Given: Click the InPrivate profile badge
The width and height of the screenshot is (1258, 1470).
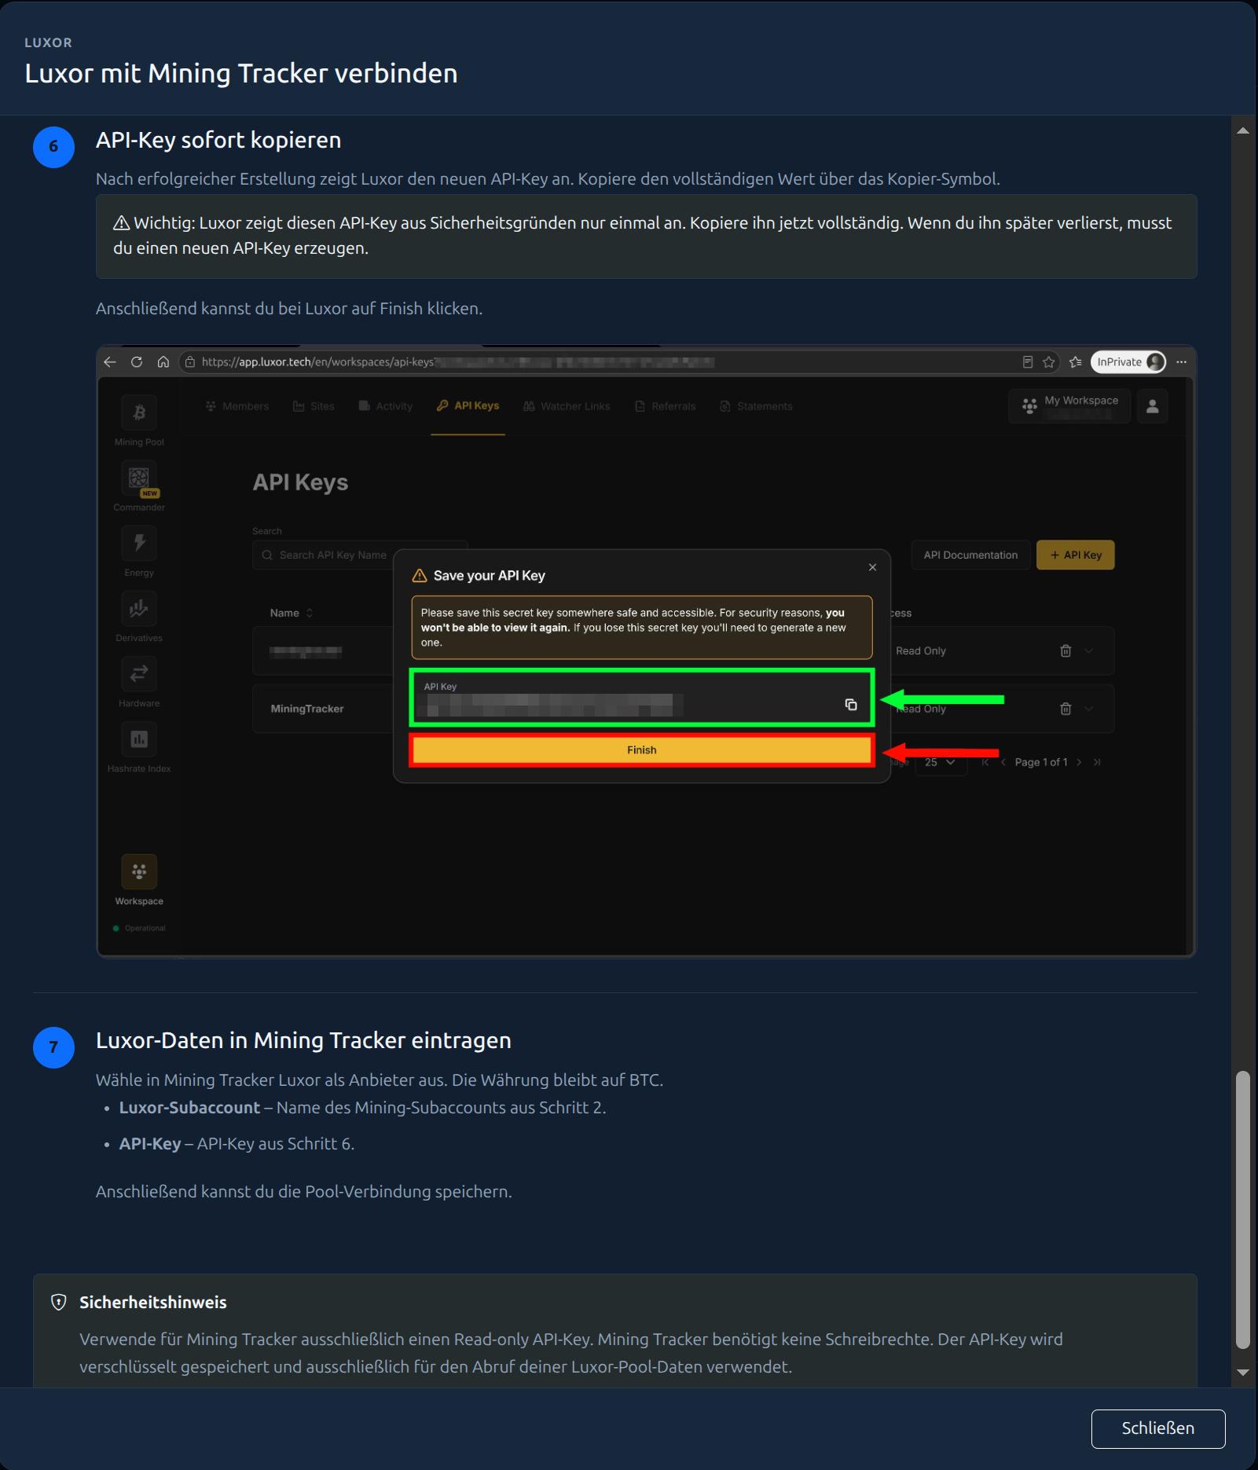Looking at the screenshot, I should click(x=1128, y=362).
